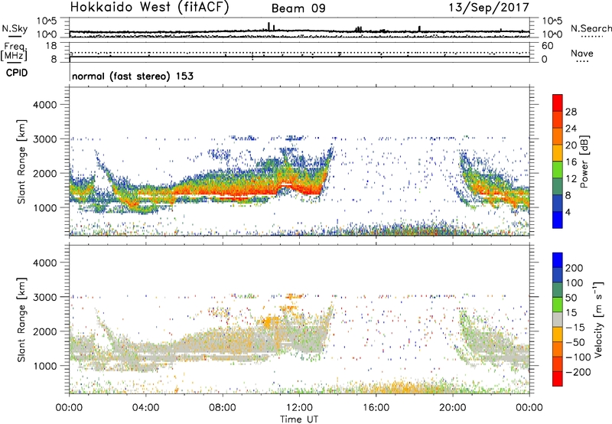Click the tallest noise spike near 10:30 UT
Viewport: 612px width, 424px height.
(269, 26)
